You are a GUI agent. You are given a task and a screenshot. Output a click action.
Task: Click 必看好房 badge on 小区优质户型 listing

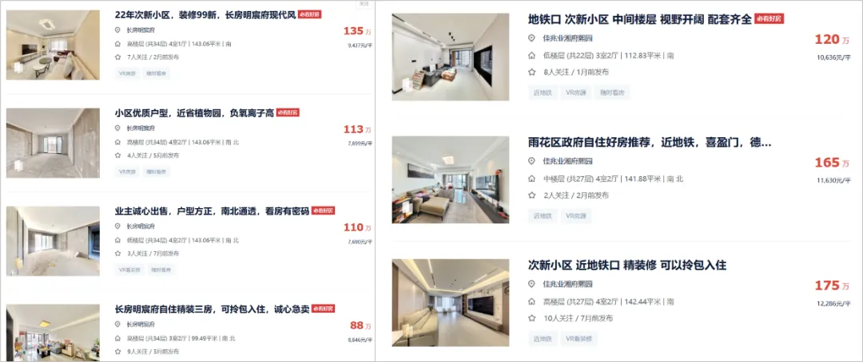pyautogui.click(x=288, y=112)
